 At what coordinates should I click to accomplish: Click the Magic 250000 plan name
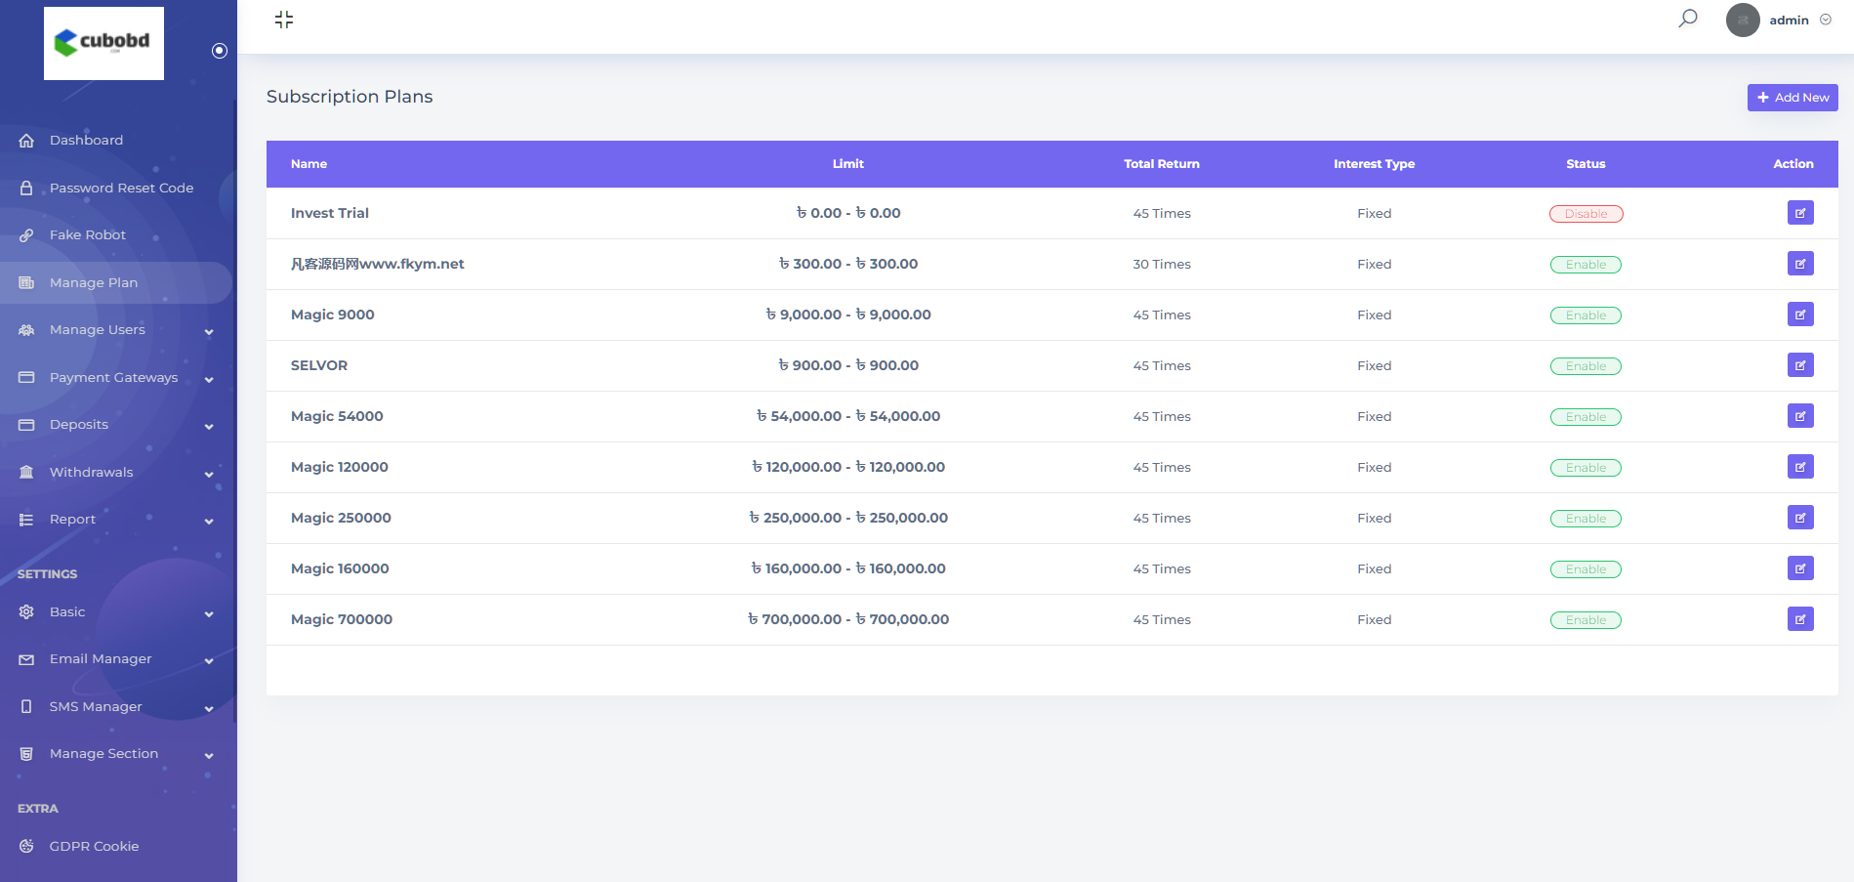pos(341,518)
